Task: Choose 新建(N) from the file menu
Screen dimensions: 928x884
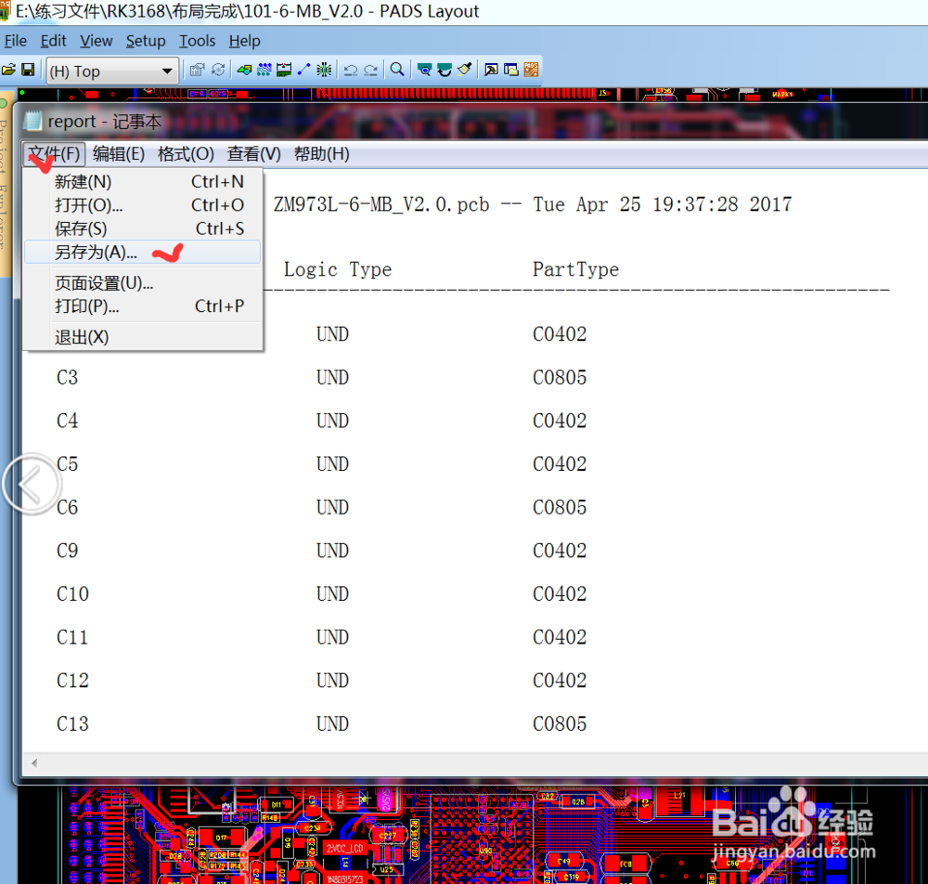Action: coord(142,182)
